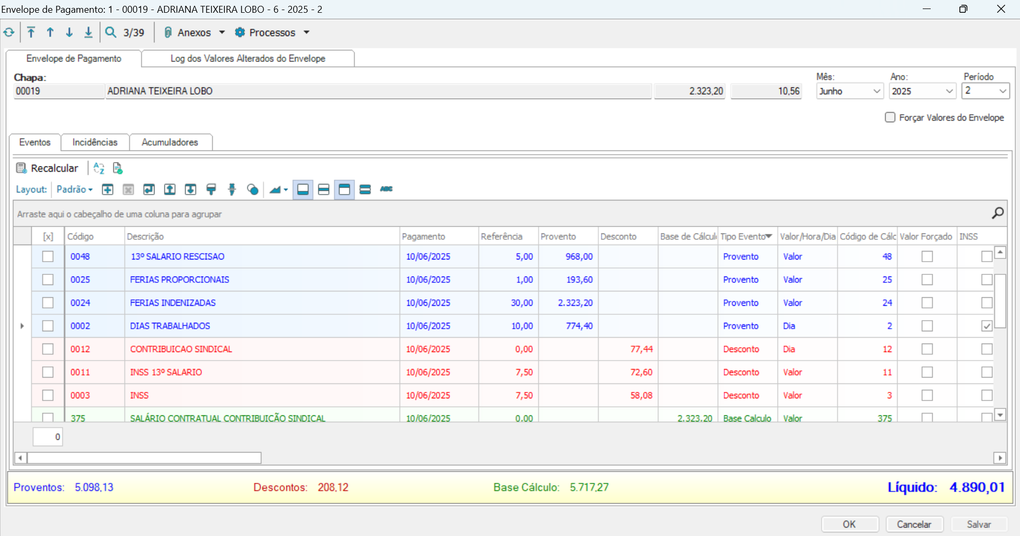Tick the selection checkbox for 13º SALARIO RESCISAO

pos(48,256)
